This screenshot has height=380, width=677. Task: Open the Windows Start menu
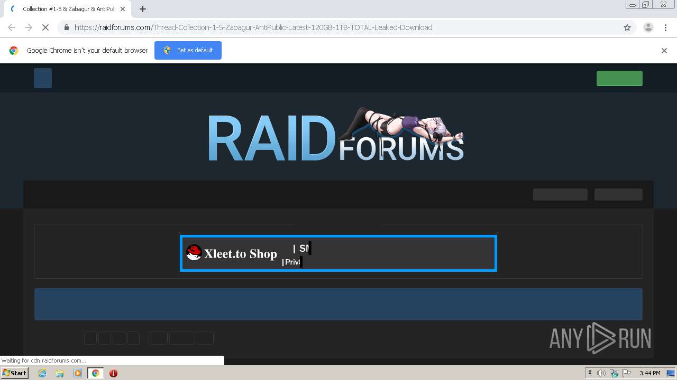point(14,373)
